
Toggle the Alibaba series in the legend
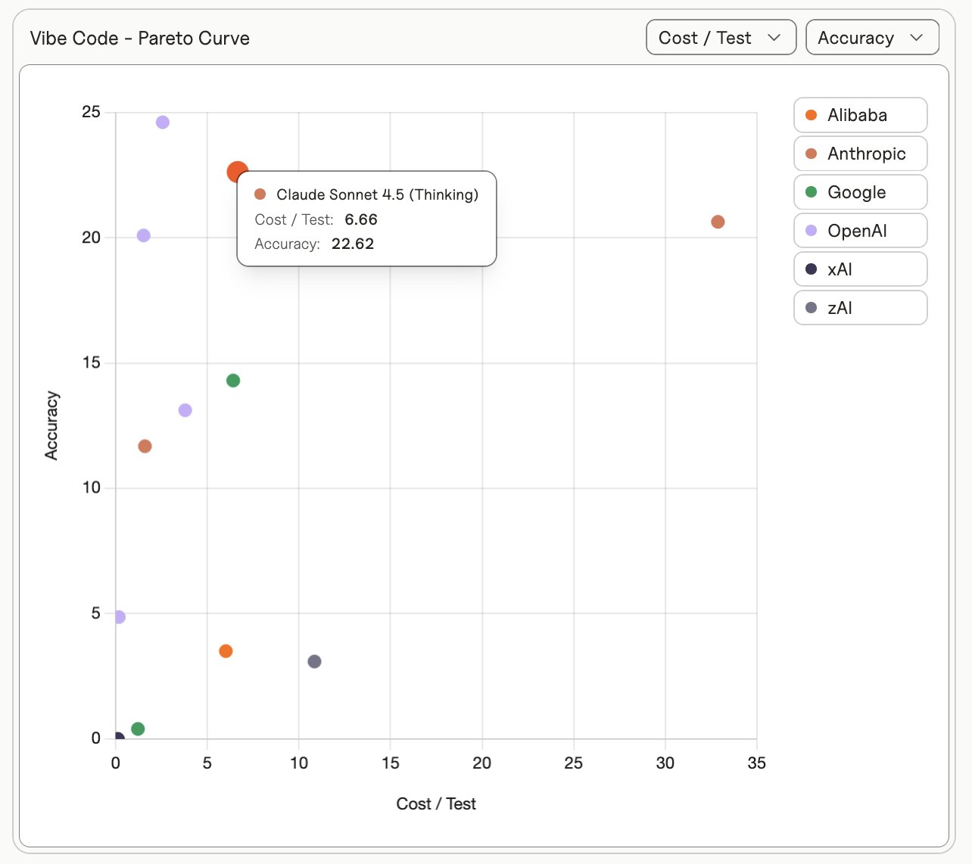(x=860, y=115)
